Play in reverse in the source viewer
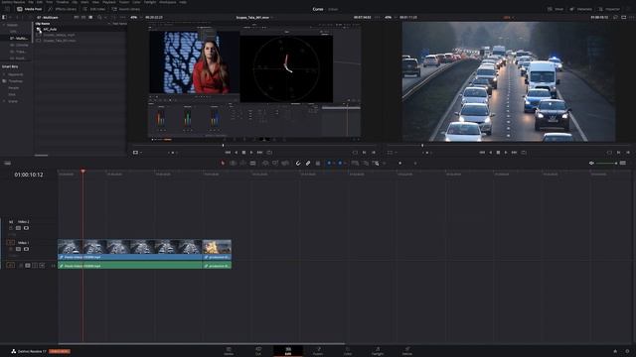636x357 pixels. [x=237, y=153]
